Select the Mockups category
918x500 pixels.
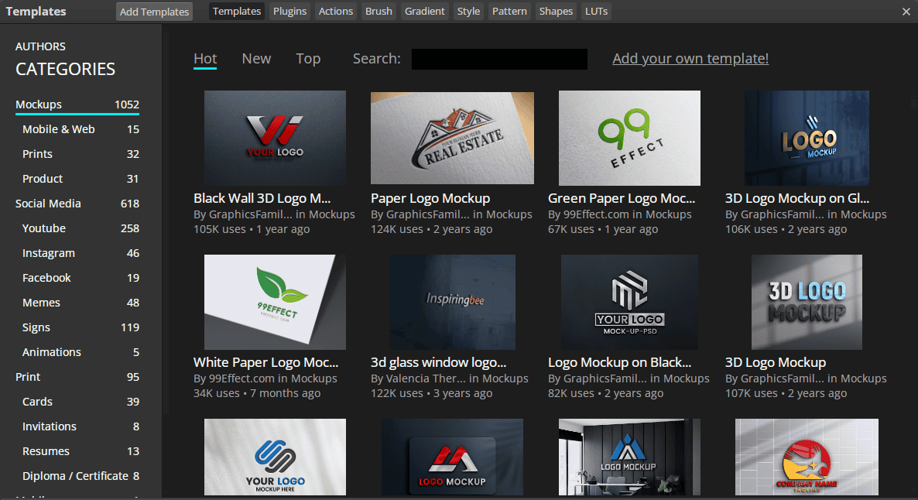(77, 104)
